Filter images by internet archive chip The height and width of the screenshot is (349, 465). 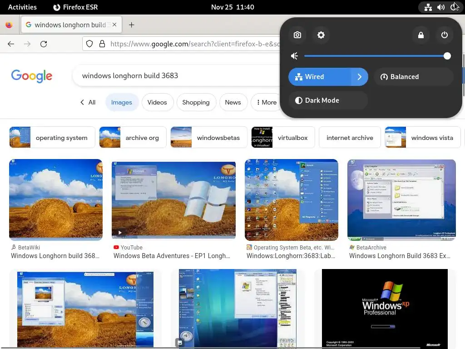pyautogui.click(x=350, y=137)
